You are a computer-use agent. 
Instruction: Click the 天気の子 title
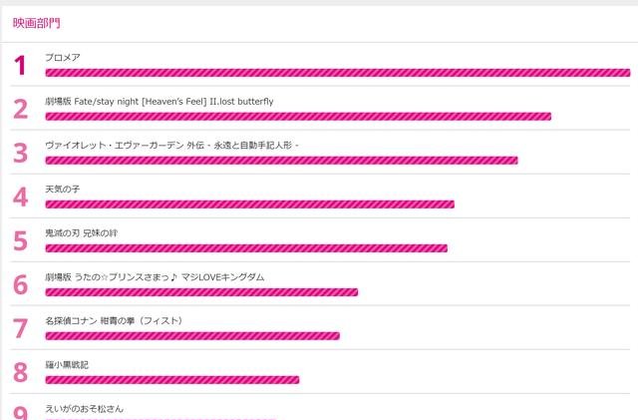tap(63, 190)
